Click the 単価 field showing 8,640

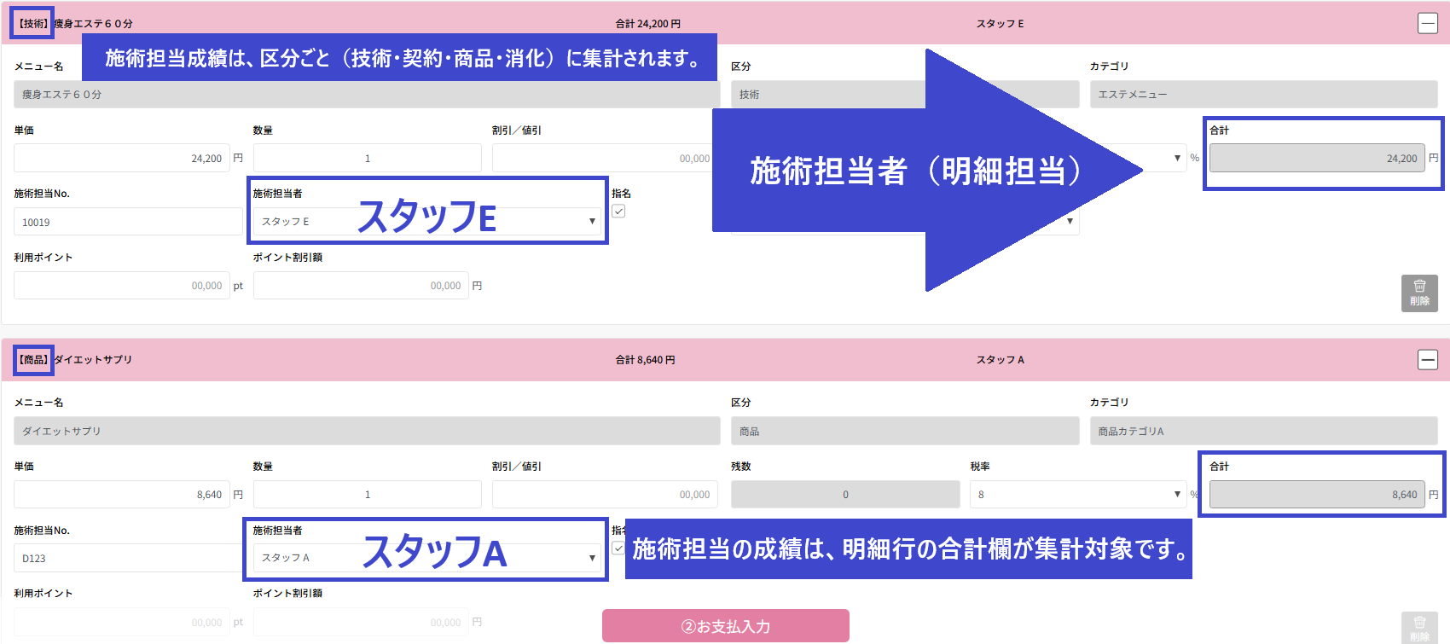coord(122,495)
